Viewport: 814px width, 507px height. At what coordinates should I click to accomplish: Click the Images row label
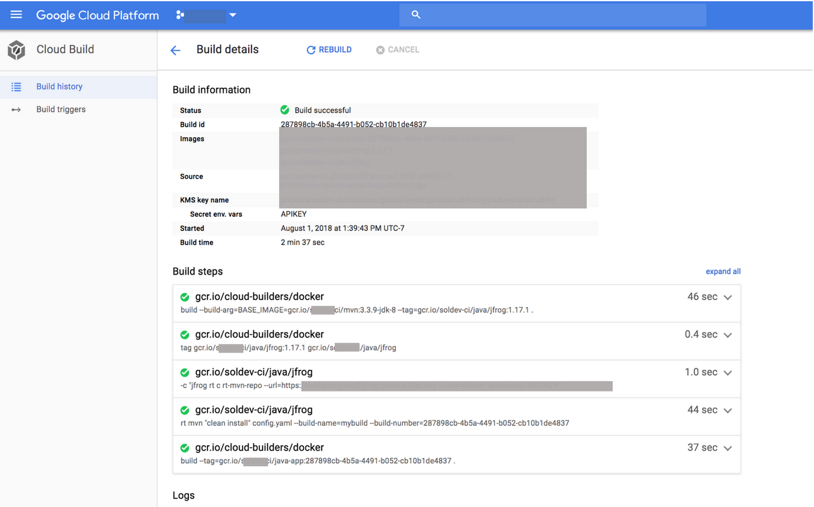pos(192,139)
